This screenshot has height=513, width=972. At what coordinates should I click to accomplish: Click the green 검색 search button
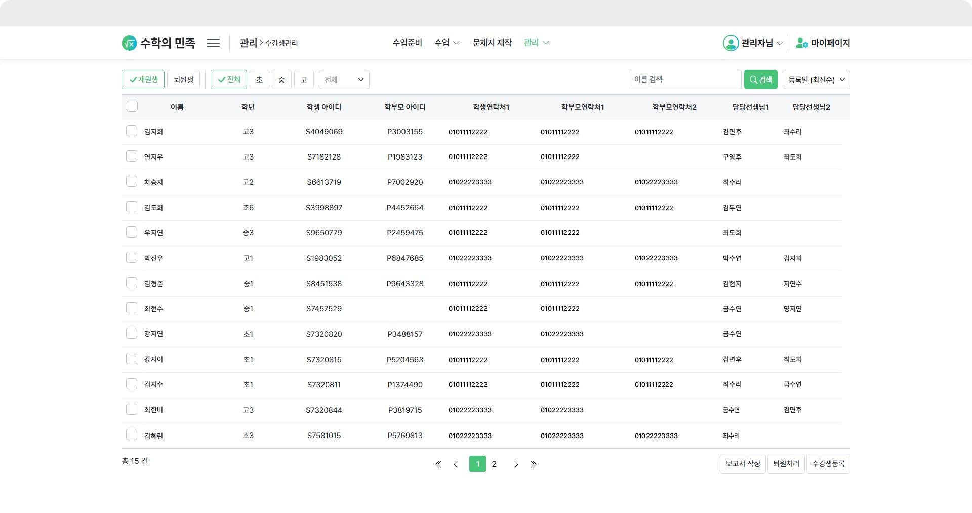pyautogui.click(x=760, y=80)
